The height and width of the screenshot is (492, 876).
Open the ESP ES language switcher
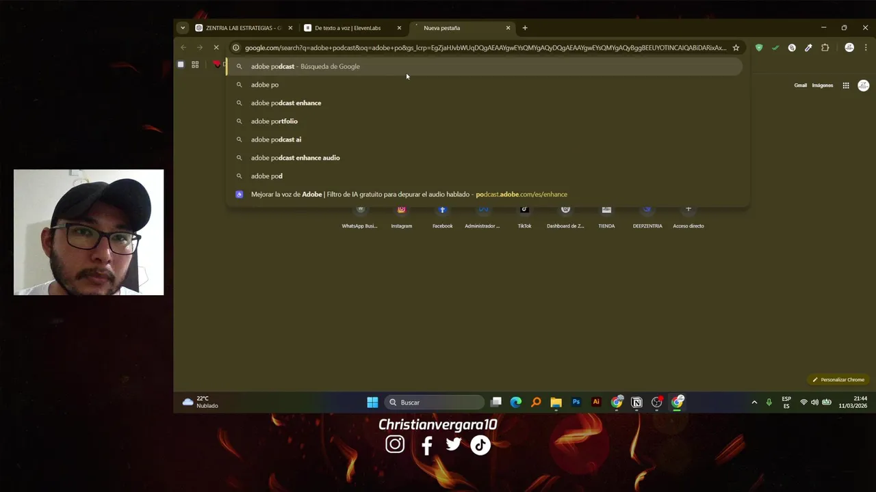786,402
